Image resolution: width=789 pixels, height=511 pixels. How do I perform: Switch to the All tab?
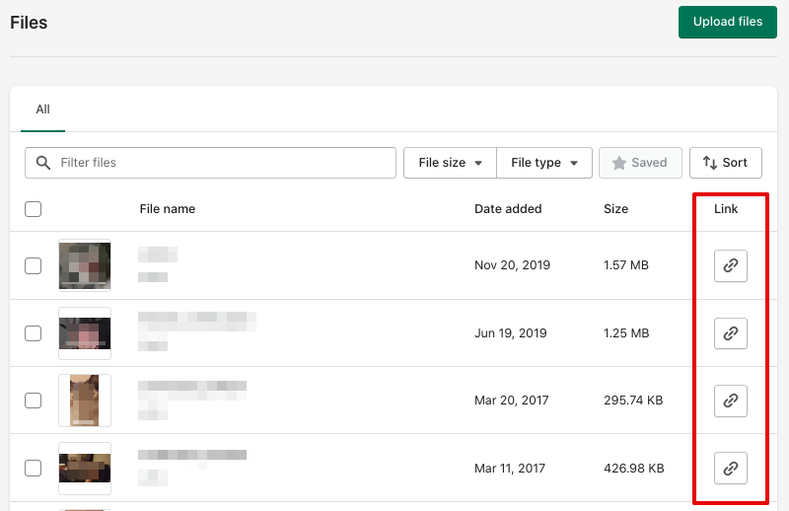click(42, 109)
